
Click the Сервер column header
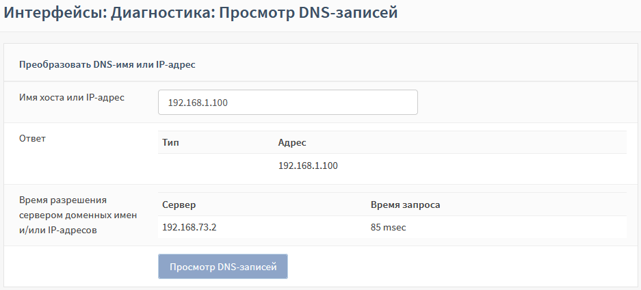179,205
